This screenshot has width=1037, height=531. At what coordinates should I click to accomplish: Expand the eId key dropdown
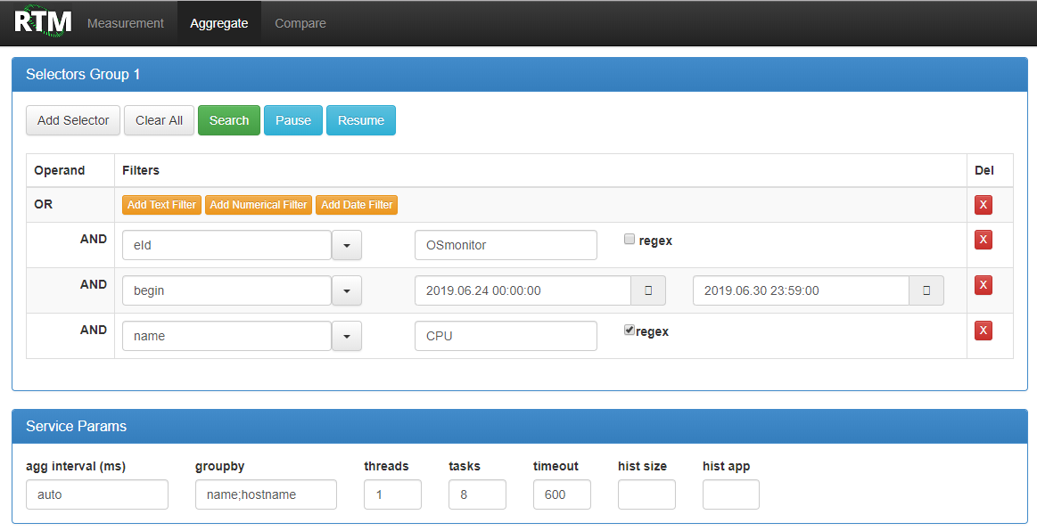pyautogui.click(x=347, y=245)
